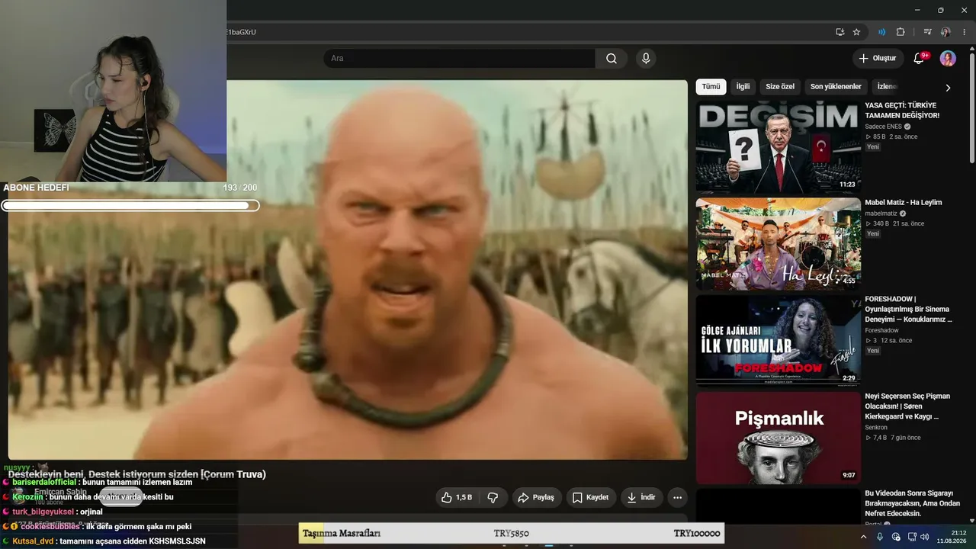Click the search magnifier button
This screenshot has width=976, height=549.
612,59
